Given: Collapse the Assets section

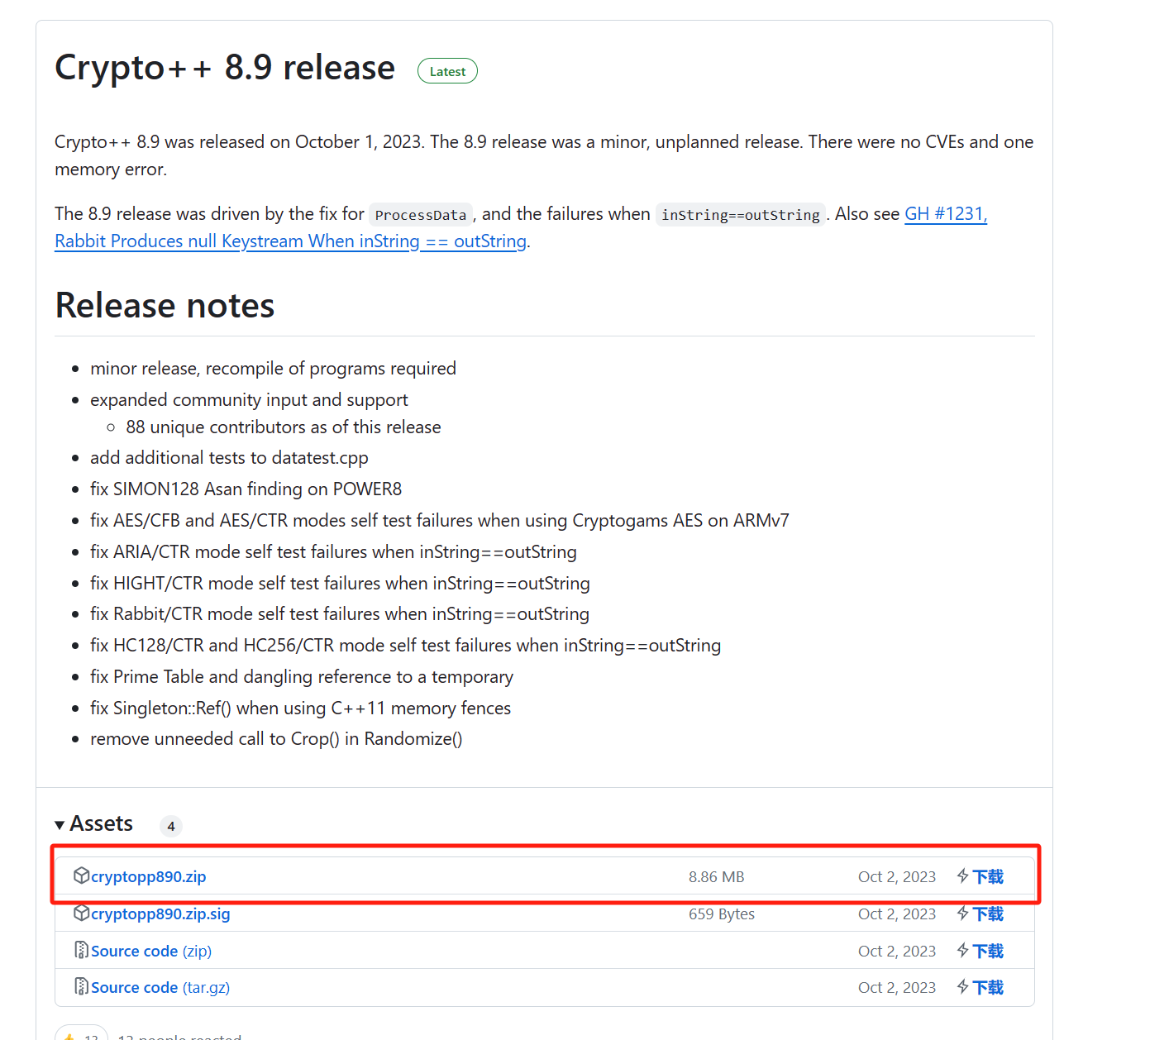Looking at the screenshot, I should coord(60,824).
